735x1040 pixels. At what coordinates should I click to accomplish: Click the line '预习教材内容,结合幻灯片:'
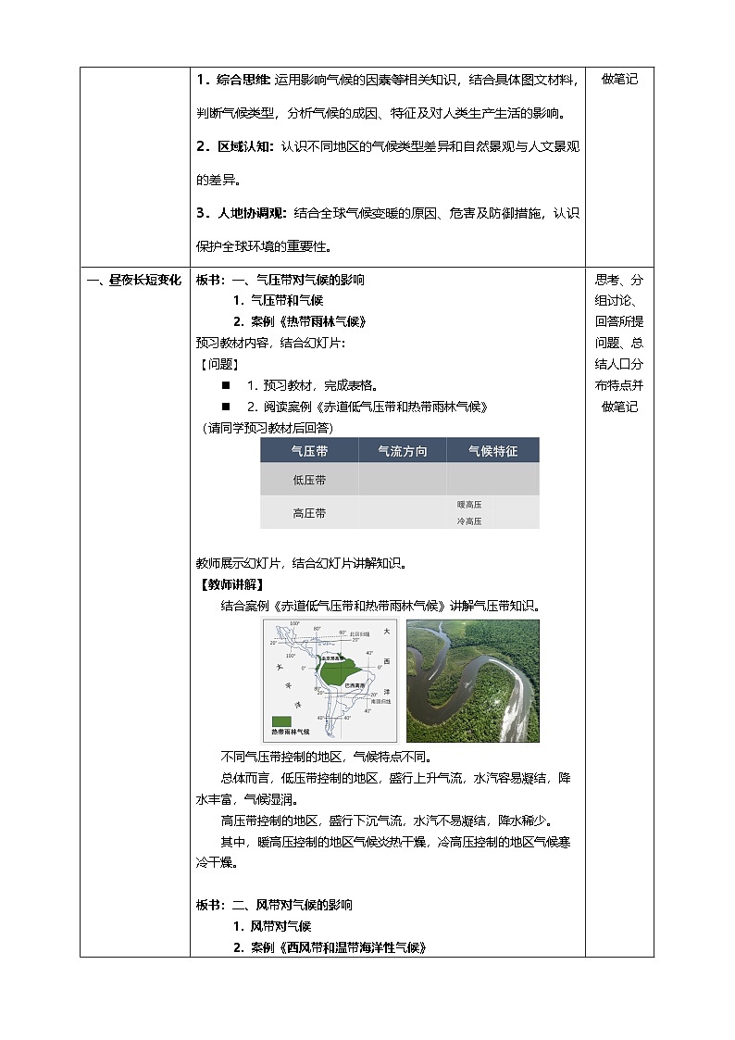[271, 343]
